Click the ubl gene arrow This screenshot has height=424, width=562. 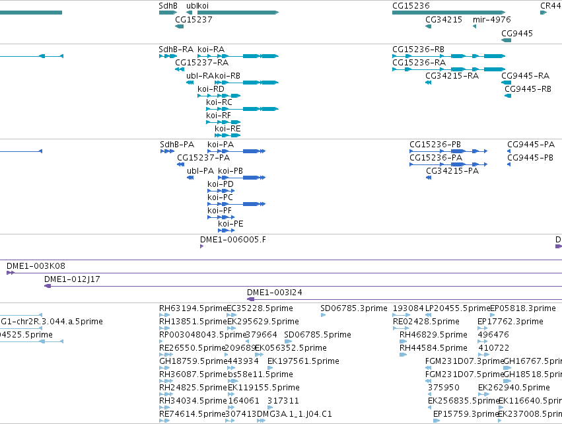tap(190, 13)
